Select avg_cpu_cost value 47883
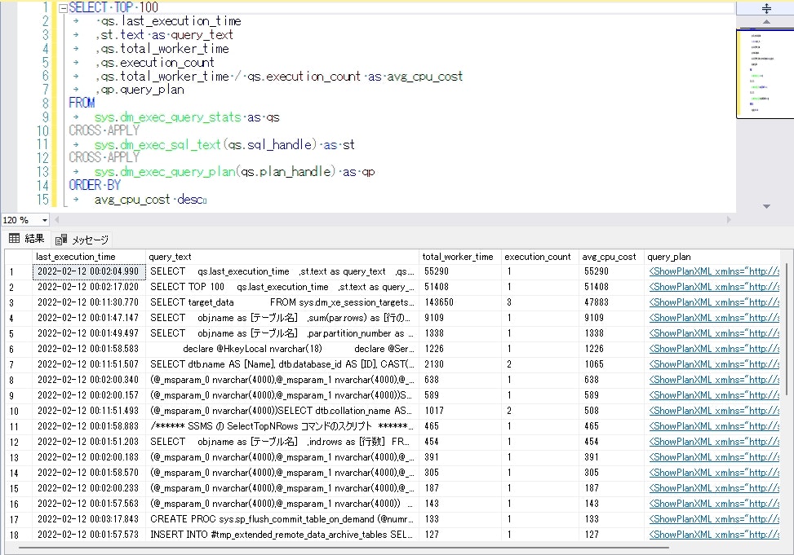 click(612, 302)
